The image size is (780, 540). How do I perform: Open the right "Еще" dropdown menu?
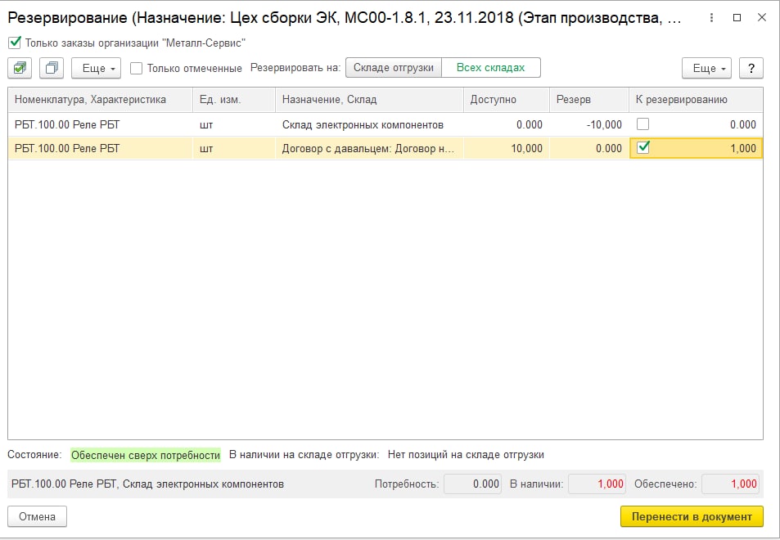(706, 68)
